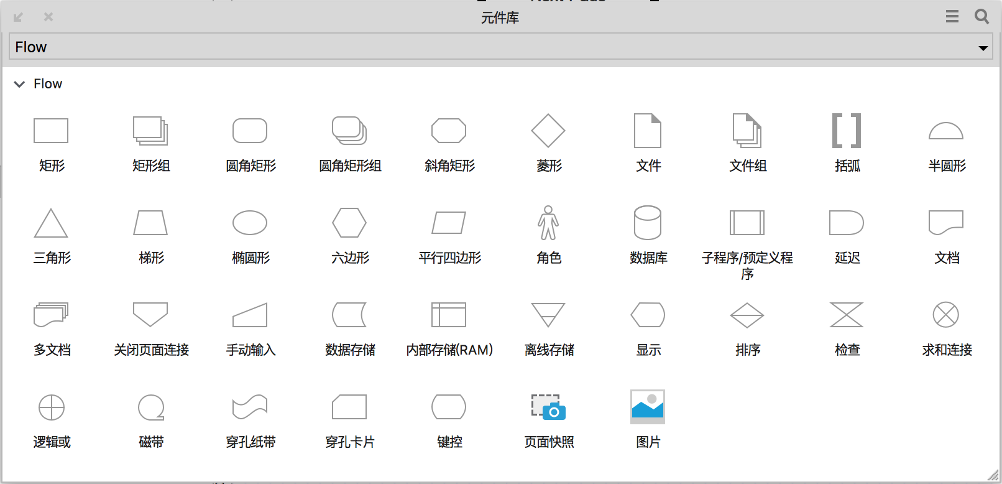Pick the 离线存储 offline storage shape
This screenshot has height=484, width=1002.
548,315
